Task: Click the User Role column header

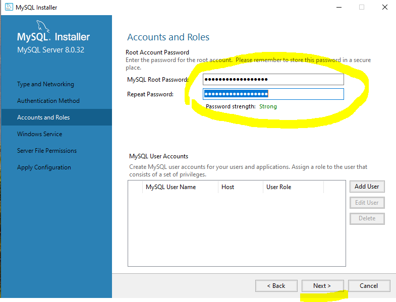Action: tap(293, 187)
